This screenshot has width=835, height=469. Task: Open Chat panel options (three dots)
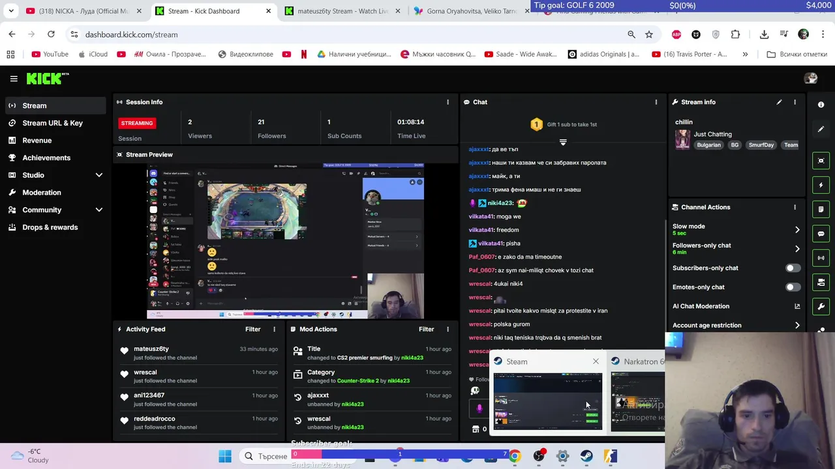656,102
